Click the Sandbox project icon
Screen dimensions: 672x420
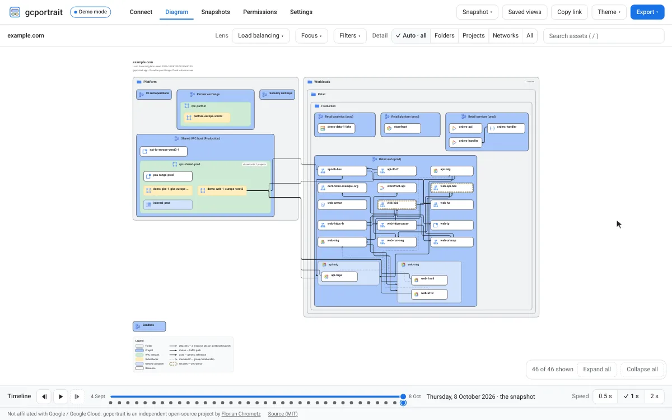coord(138,325)
